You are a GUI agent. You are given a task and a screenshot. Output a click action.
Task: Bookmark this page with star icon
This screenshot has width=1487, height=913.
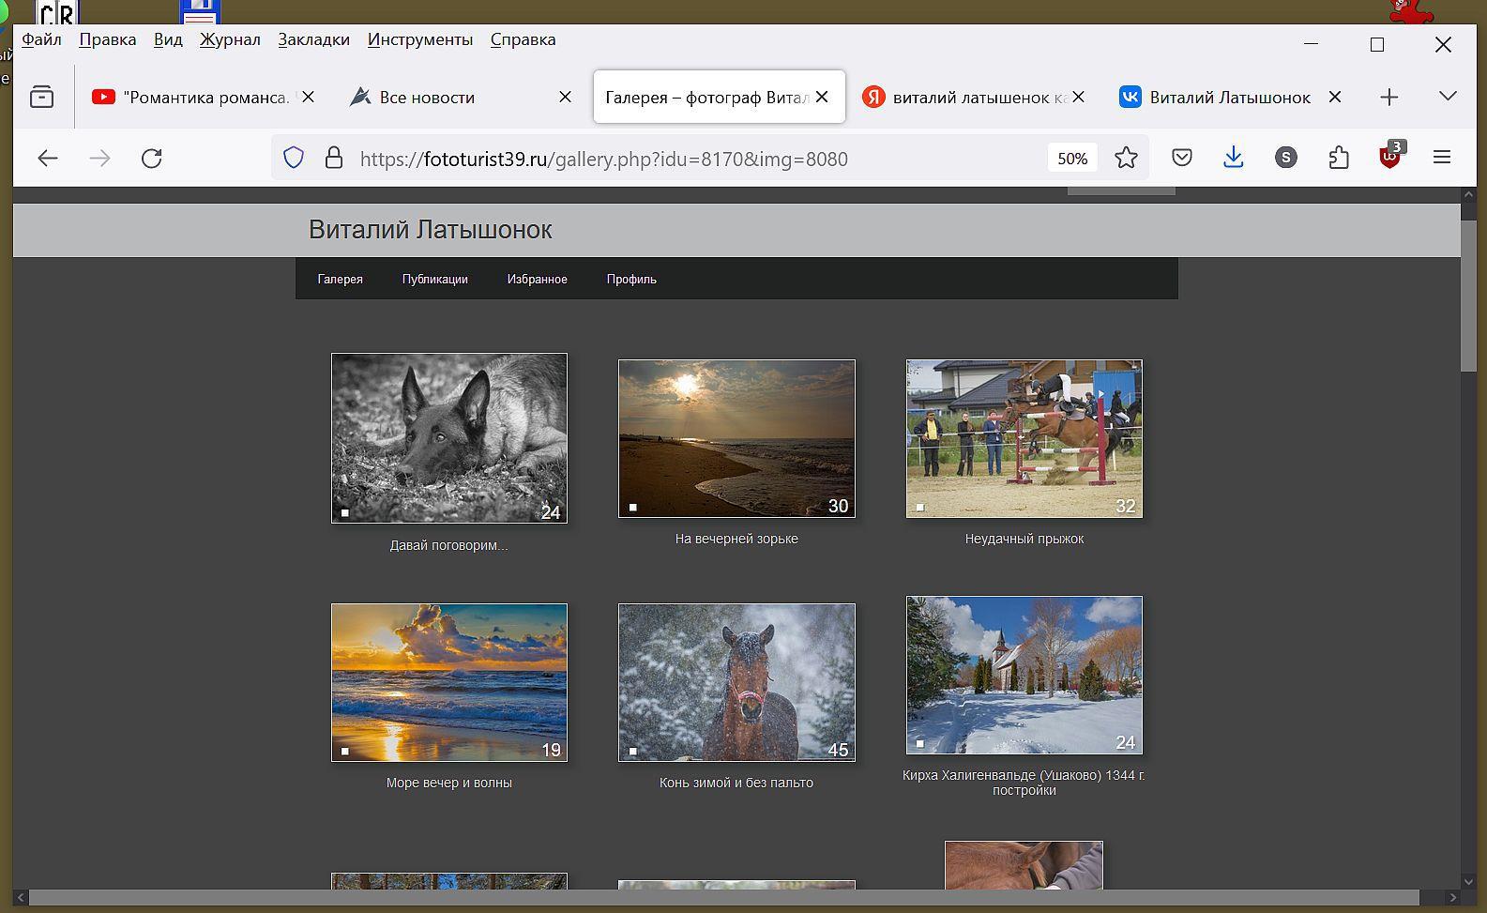(x=1126, y=159)
